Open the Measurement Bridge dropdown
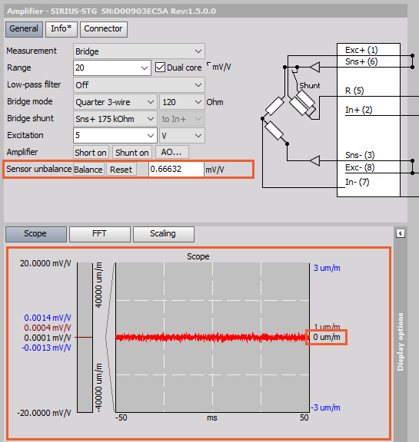Viewport: 419px width, 442px height. (139, 51)
